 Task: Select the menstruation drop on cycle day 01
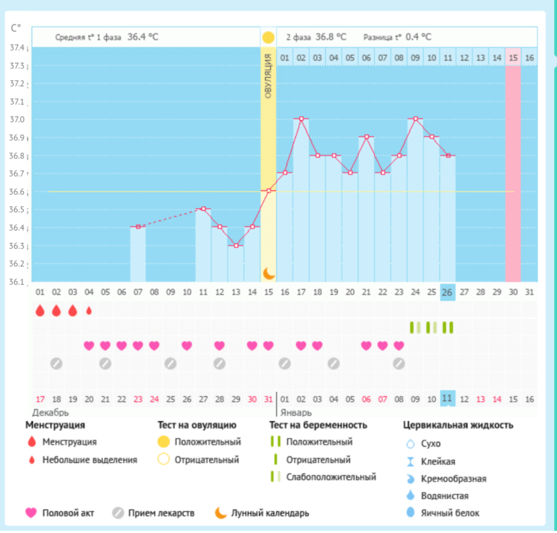click(x=40, y=310)
